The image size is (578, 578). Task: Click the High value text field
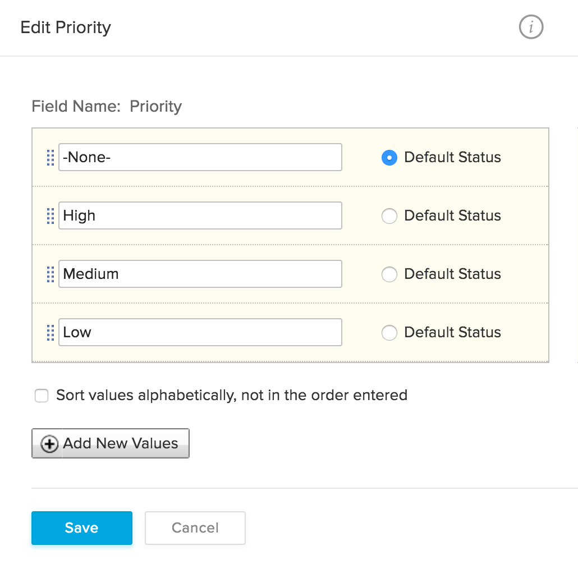click(200, 216)
